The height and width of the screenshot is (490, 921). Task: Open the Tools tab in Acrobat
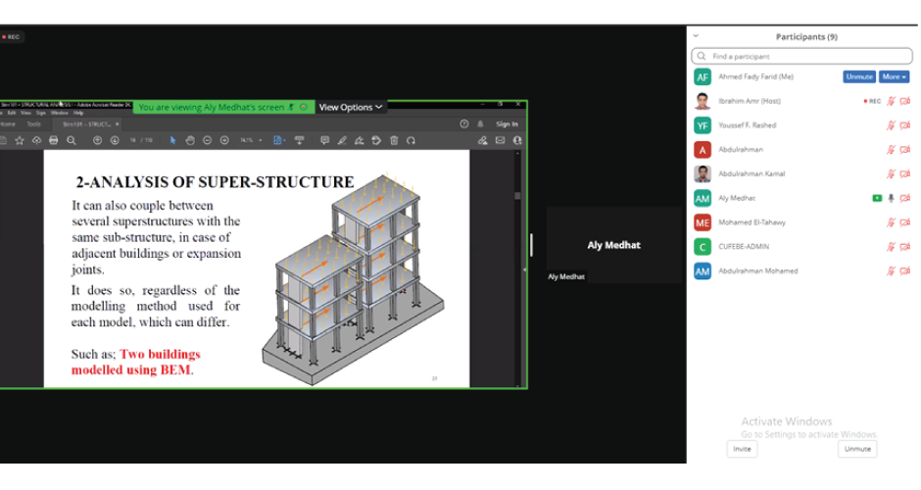pyautogui.click(x=33, y=124)
